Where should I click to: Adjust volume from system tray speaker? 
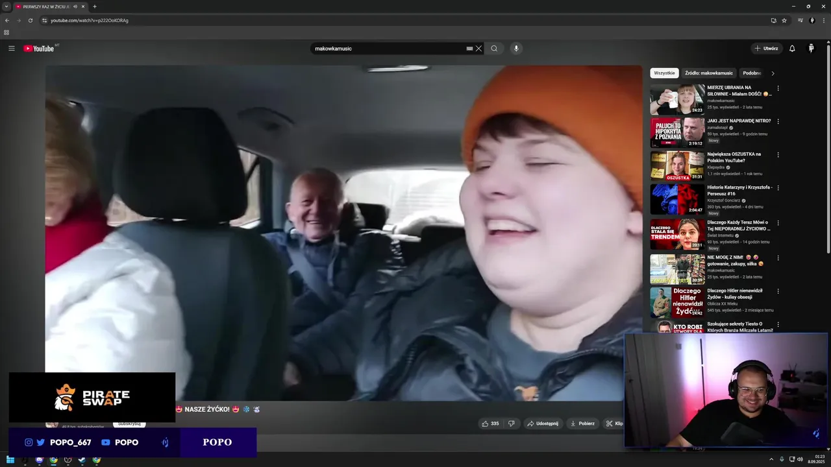pos(800,459)
